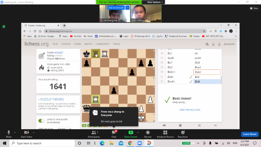The width and height of the screenshot is (261, 147).
Task: Close the Puzzles lichess.org tab
Action: tap(58, 26)
